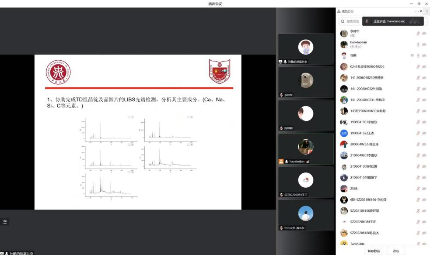Click the camera icon for 1906041022王杰

pos(424,133)
